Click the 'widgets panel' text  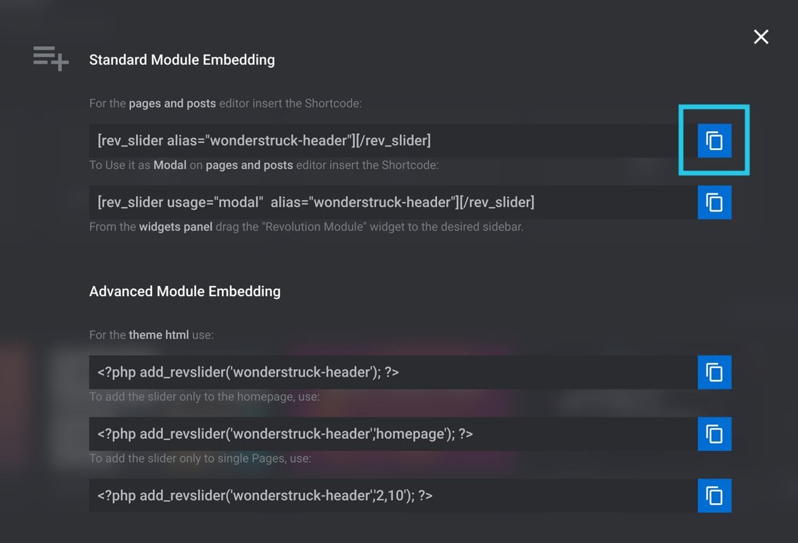176,227
